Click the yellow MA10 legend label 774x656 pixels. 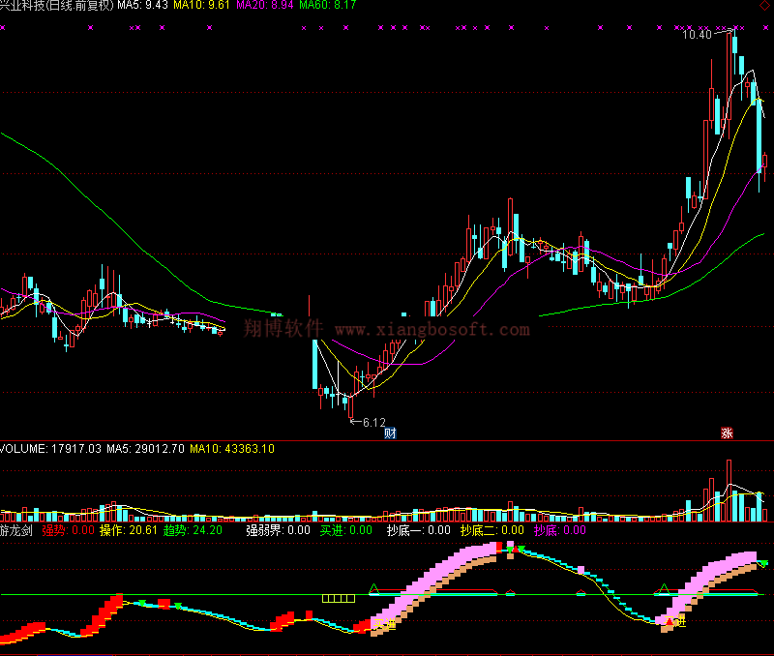pyautogui.click(x=201, y=6)
